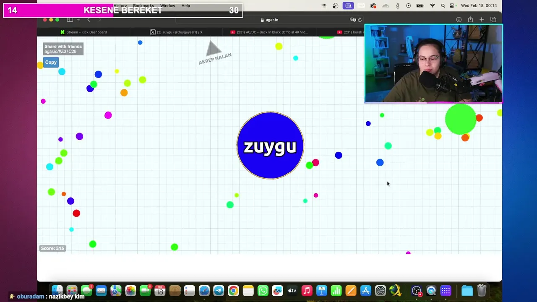Switch to the AC/DC Back In Black tab
The width and height of the screenshot is (537, 302).
click(x=269, y=32)
